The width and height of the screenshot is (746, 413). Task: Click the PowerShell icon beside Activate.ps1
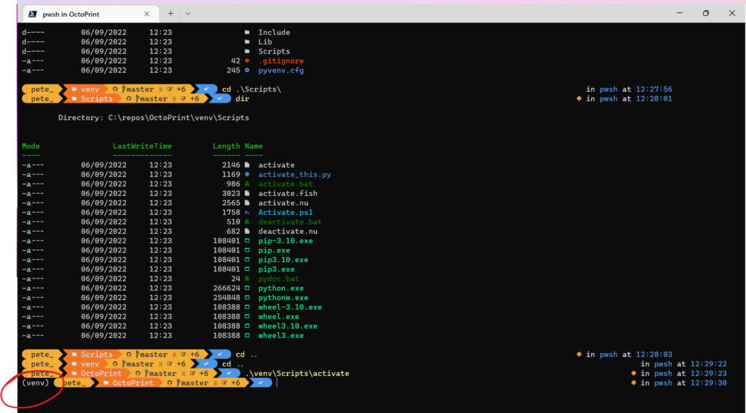coord(247,213)
